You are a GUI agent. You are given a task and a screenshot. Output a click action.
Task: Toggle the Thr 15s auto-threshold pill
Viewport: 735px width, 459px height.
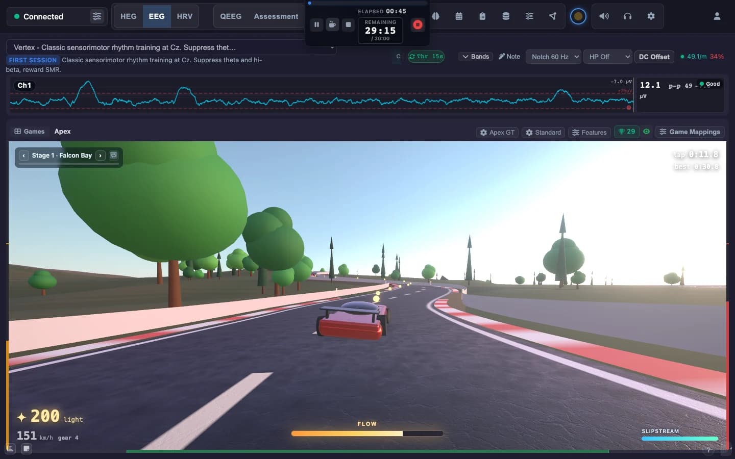(426, 57)
